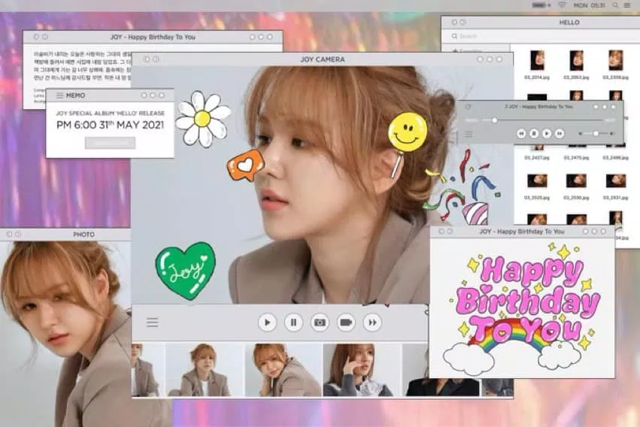Click the Wi-Fi icon in the menu bar
Screen dimensions: 640x427
pos(561,5)
